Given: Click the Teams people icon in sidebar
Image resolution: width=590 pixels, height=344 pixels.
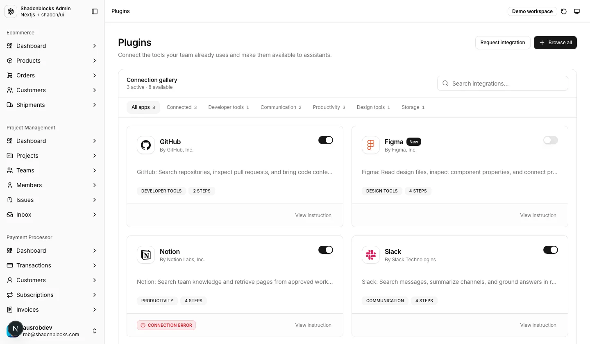Looking at the screenshot, I should click(x=10, y=170).
